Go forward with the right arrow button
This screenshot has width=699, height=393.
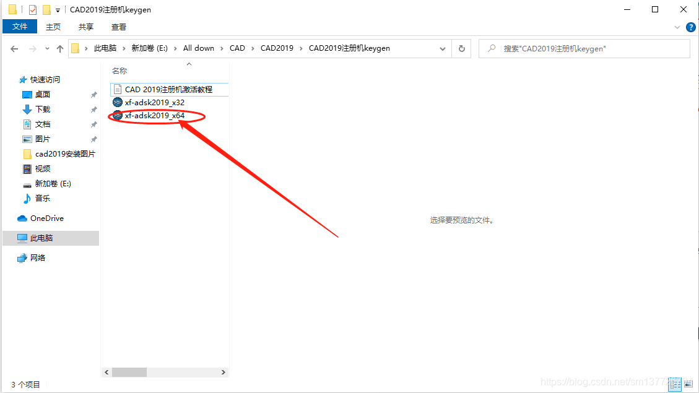coord(33,48)
